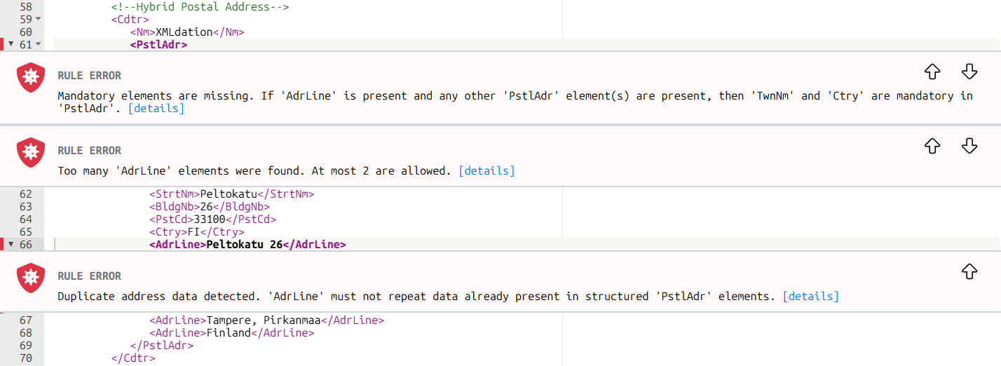Click line number 70 in the gutter
Image resolution: width=1001 pixels, height=366 pixels.
coord(26,358)
